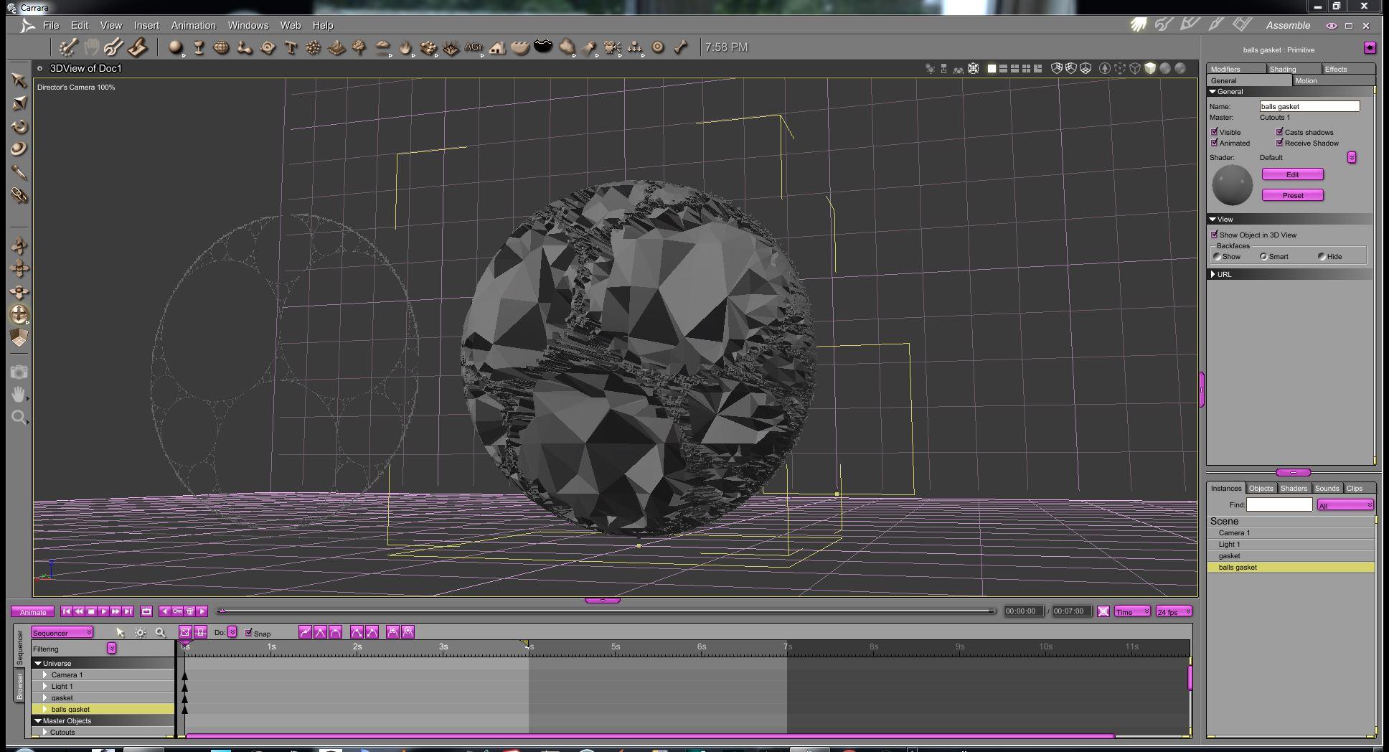The image size is (1389, 752).
Task: Collapse the View section
Action: tap(1213, 219)
